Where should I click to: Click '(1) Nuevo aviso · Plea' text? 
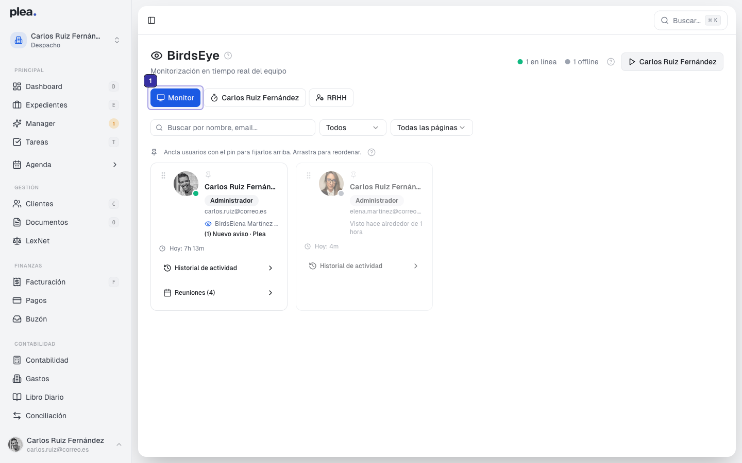[x=235, y=234]
